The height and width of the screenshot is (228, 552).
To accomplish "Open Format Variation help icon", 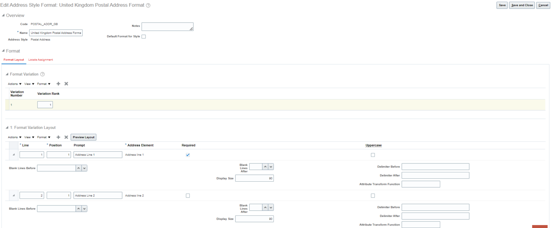I will click(42, 74).
